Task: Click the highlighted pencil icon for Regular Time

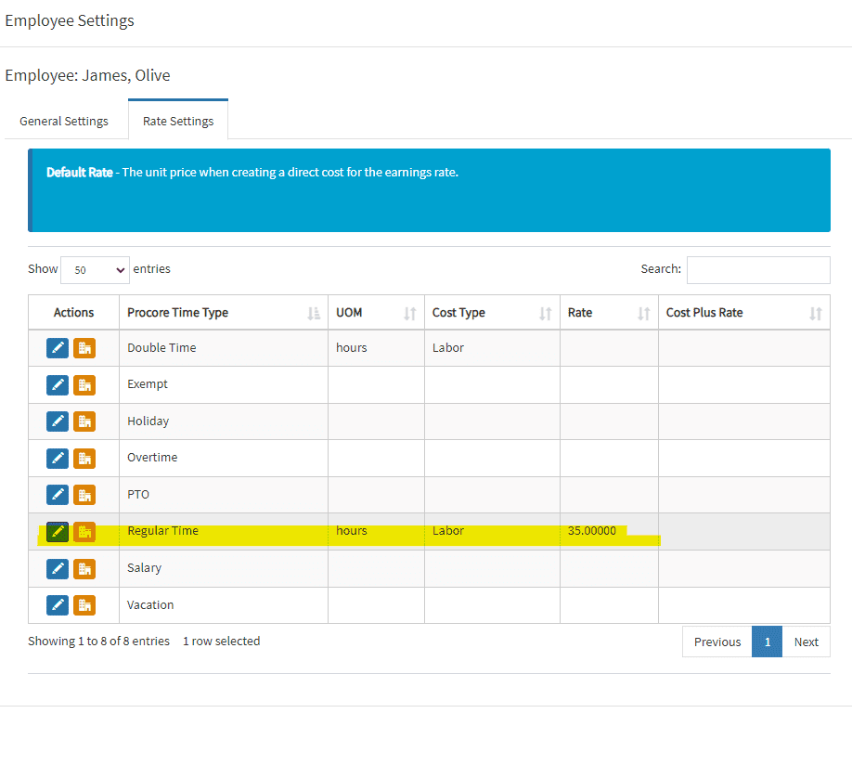Action: click(x=58, y=532)
